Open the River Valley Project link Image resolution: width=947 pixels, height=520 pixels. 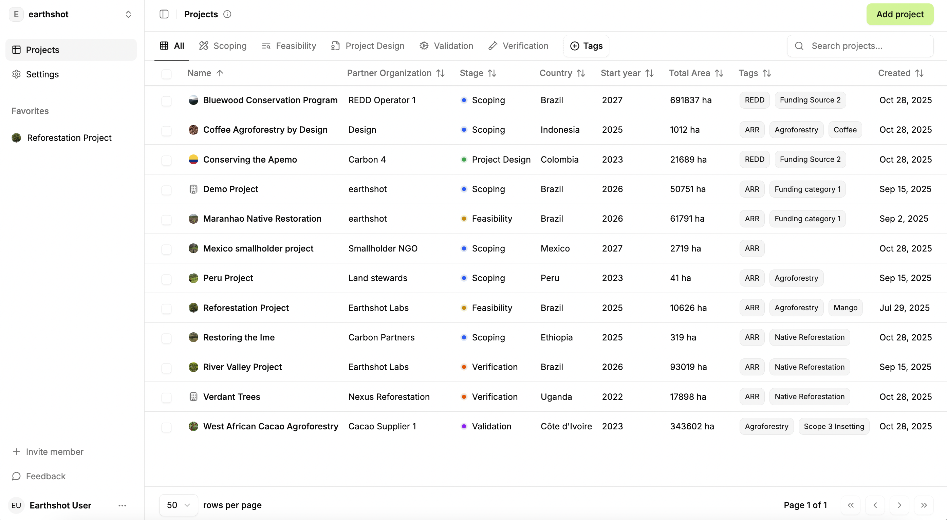coord(242,367)
